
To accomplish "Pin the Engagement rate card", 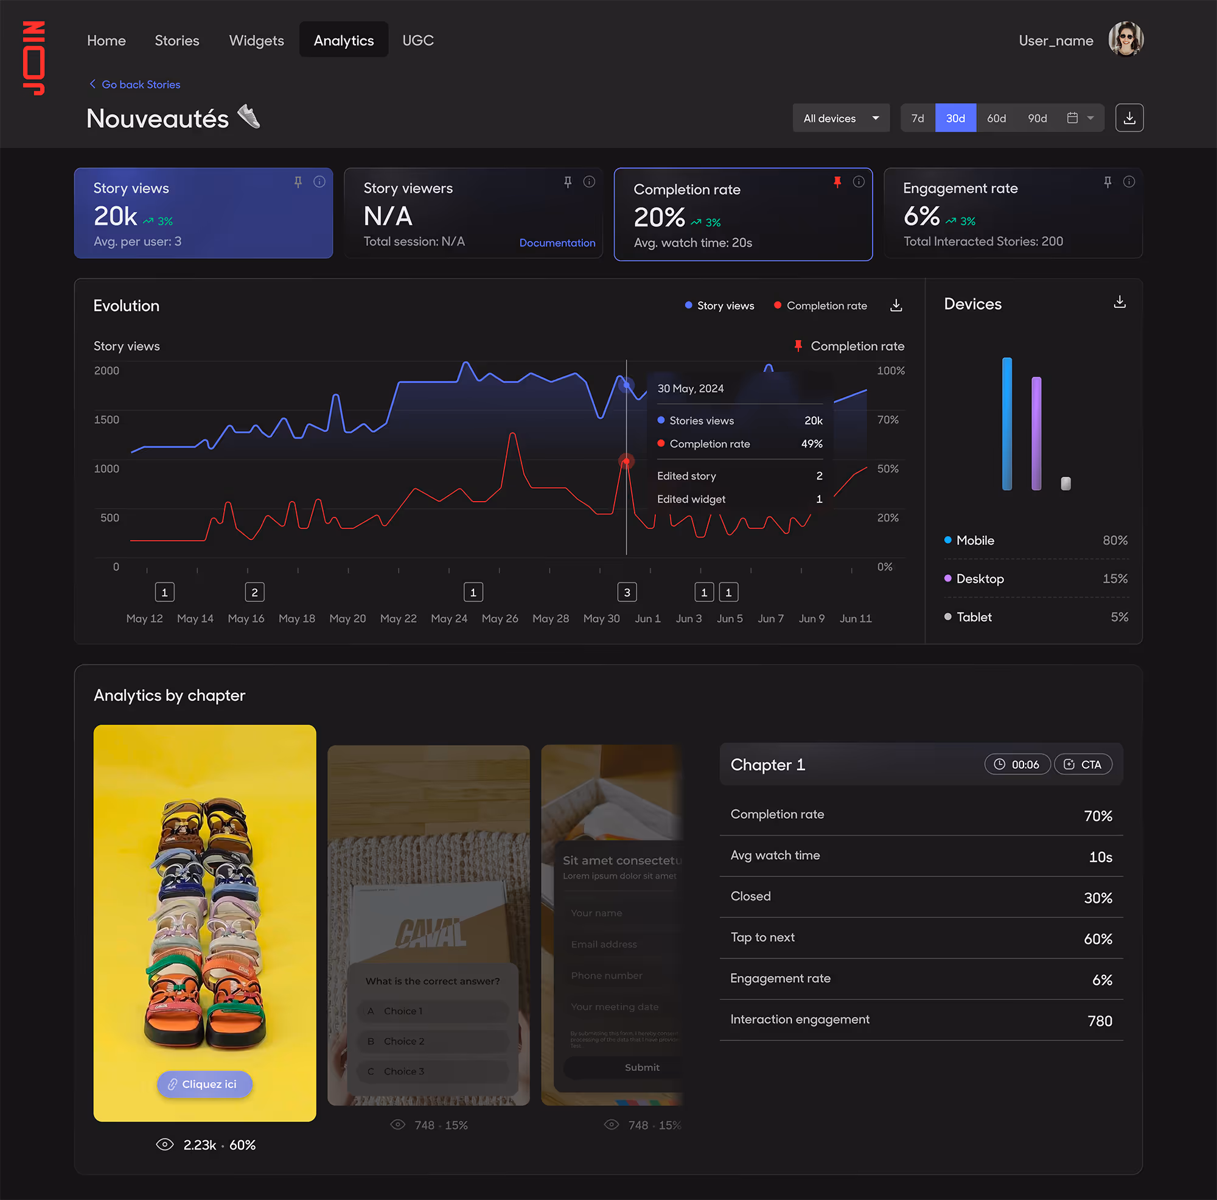I will pyautogui.click(x=1107, y=182).
